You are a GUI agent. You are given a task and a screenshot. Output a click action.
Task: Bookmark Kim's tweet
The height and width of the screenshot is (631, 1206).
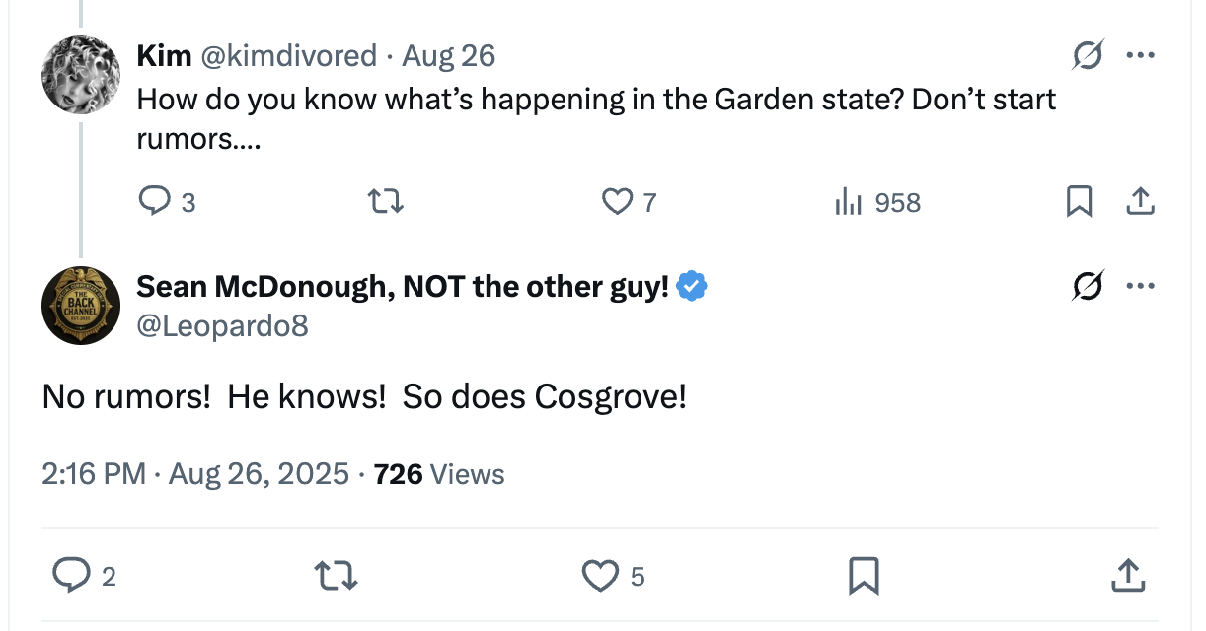click(x=1080, y=202)
